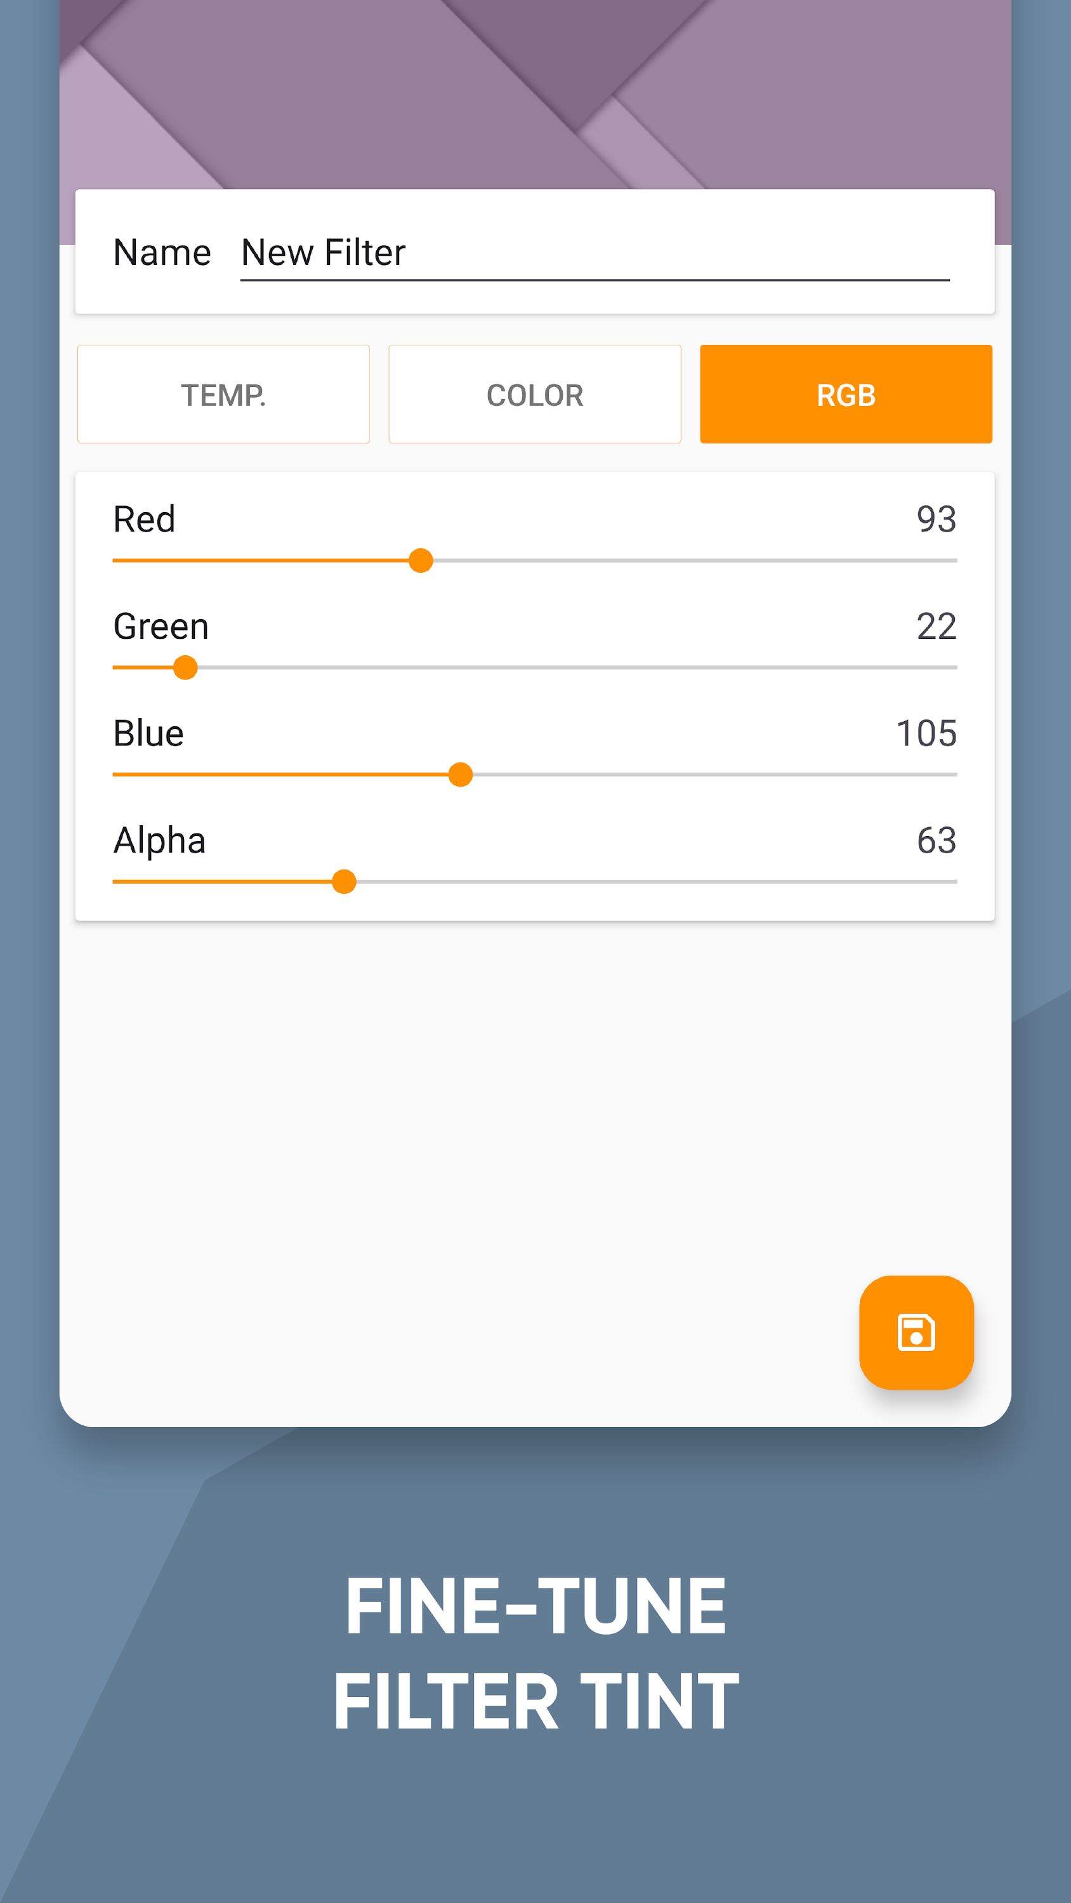Click the Blue value 105
This screenshot has width=1071, height=1903.
click(x=926, y=733)
